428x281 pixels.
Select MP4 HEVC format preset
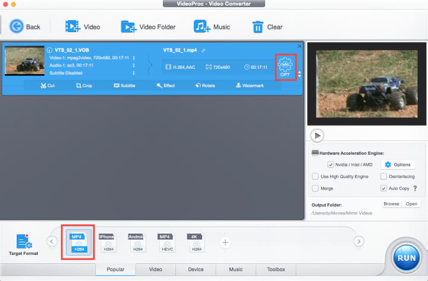(x=166, y=242)
